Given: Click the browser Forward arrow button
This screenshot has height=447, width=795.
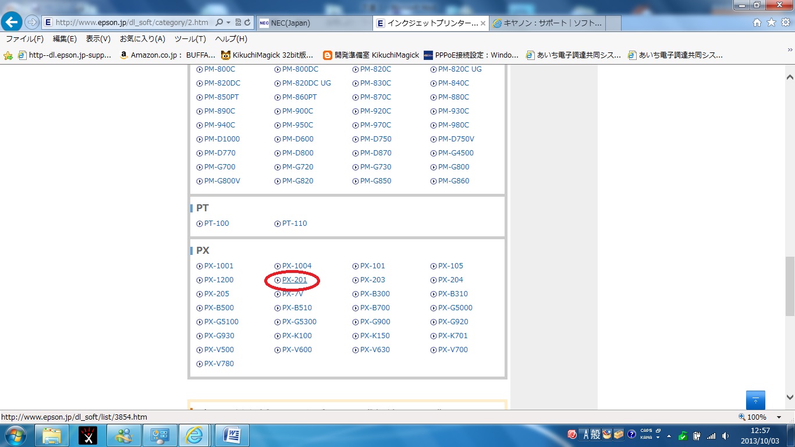Looking at the screenshot, I should [x=32, y=22].
